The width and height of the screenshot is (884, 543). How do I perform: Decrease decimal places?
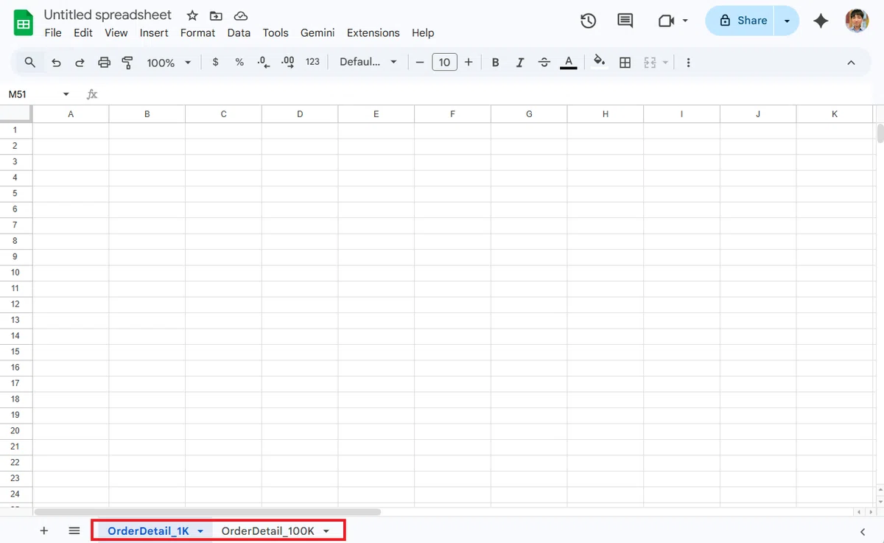point(263,63)
